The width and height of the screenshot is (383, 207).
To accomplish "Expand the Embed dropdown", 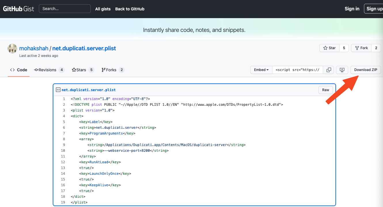I will point(261,70).
